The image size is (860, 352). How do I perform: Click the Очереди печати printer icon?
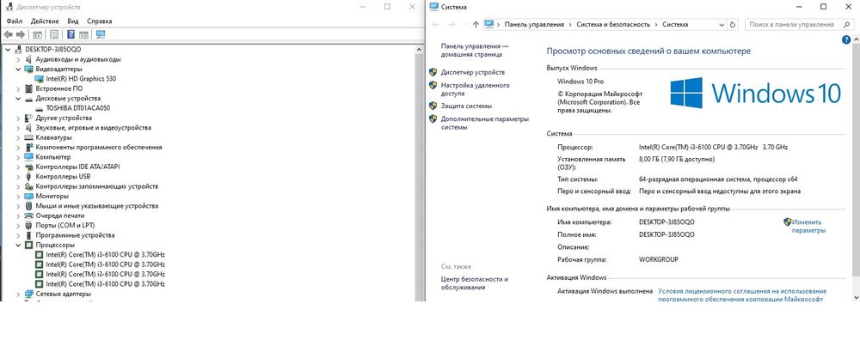(x=29, y=215)
